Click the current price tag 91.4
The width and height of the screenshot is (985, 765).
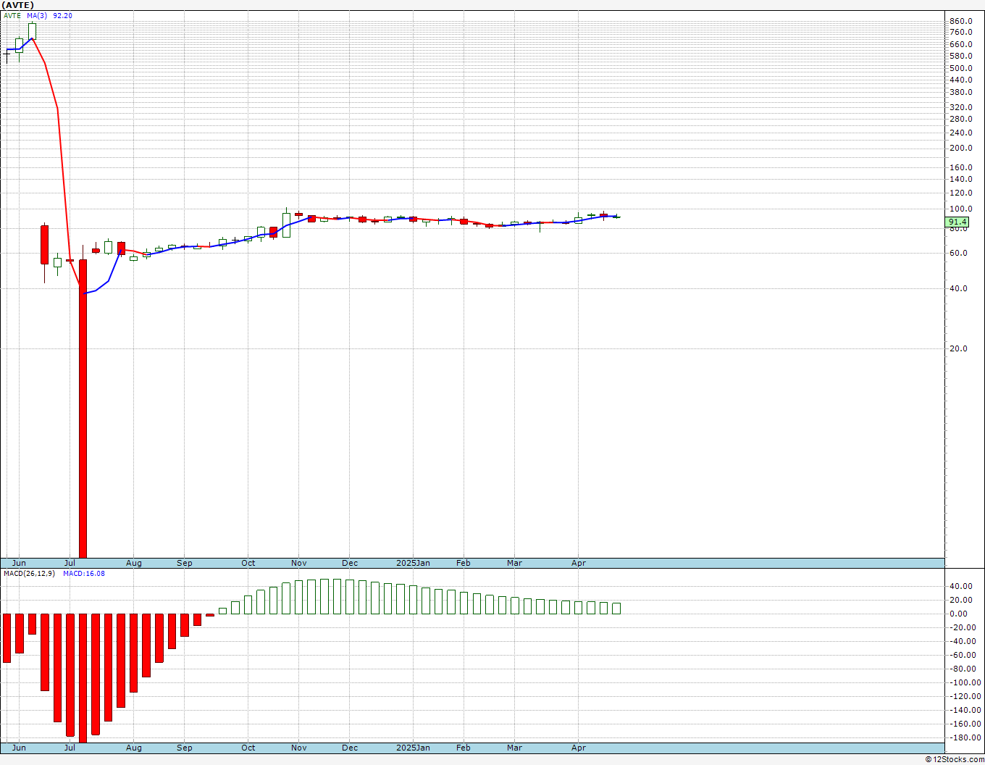pos(957,222)
